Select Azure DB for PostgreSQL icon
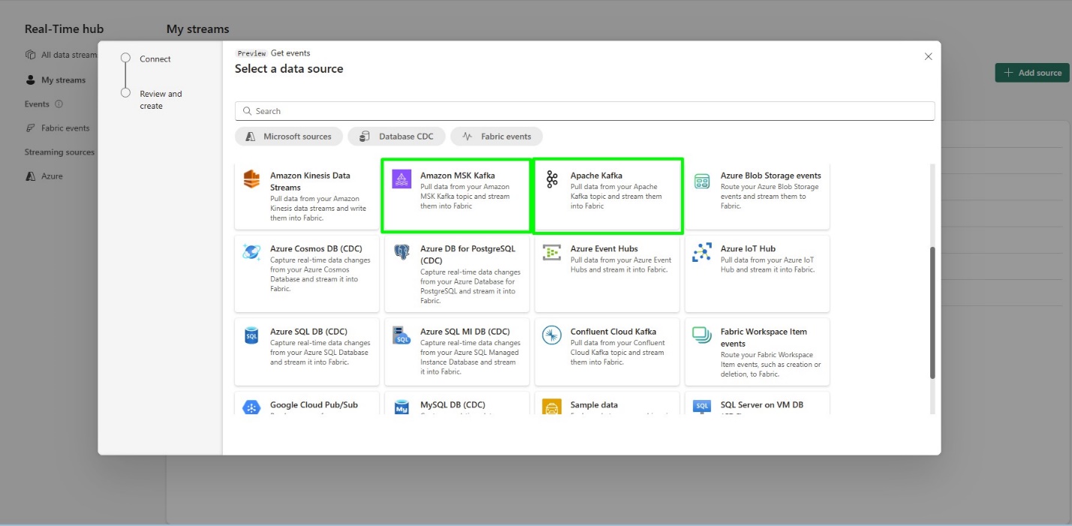Screen dimensions: 1072x526 pos(402,252)
